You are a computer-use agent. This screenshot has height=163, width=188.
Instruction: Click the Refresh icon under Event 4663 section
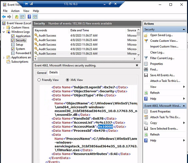(x=146, y=135)
